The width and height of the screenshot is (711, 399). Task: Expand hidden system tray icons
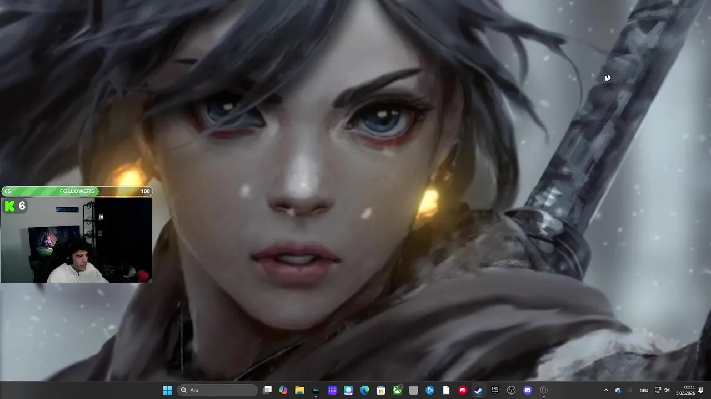606,390
